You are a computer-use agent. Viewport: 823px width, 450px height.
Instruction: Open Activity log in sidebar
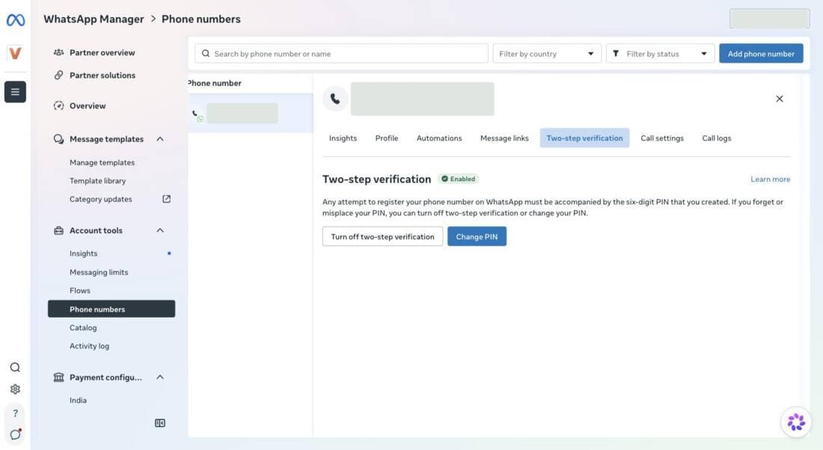(89, 346)
